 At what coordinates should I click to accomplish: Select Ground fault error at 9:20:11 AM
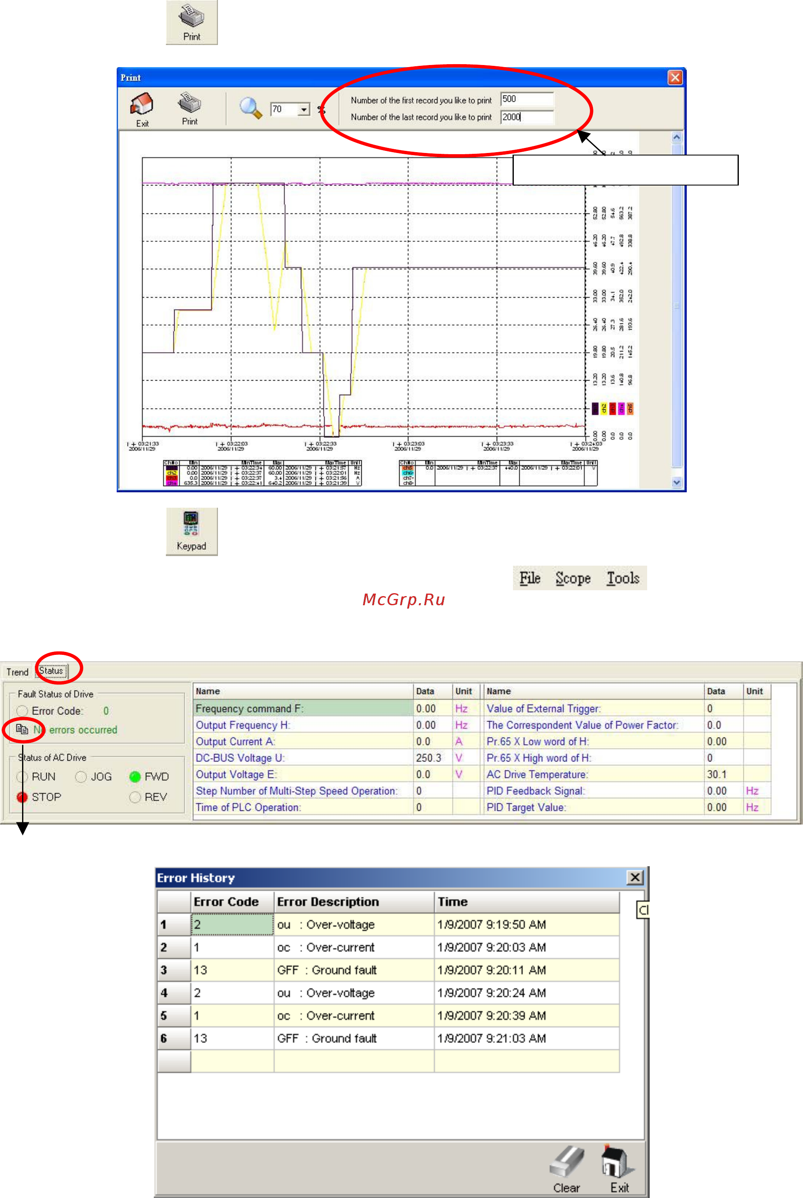click(x=389, y=970)
